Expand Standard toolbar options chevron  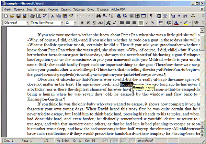click(203, 16)
